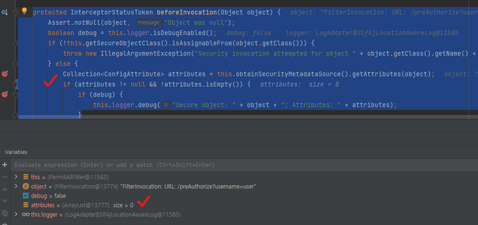
Task: Open the yellow lightbulb quick-fix icon
Action: [x=24, y=12]
